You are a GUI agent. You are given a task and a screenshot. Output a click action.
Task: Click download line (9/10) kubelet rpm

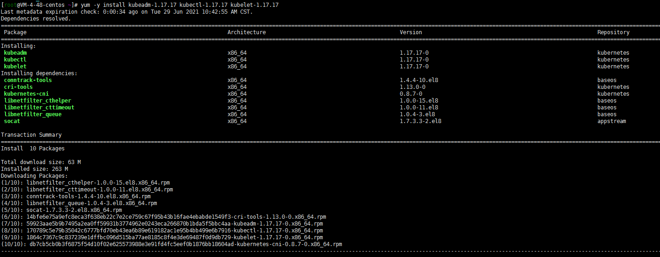162,237
